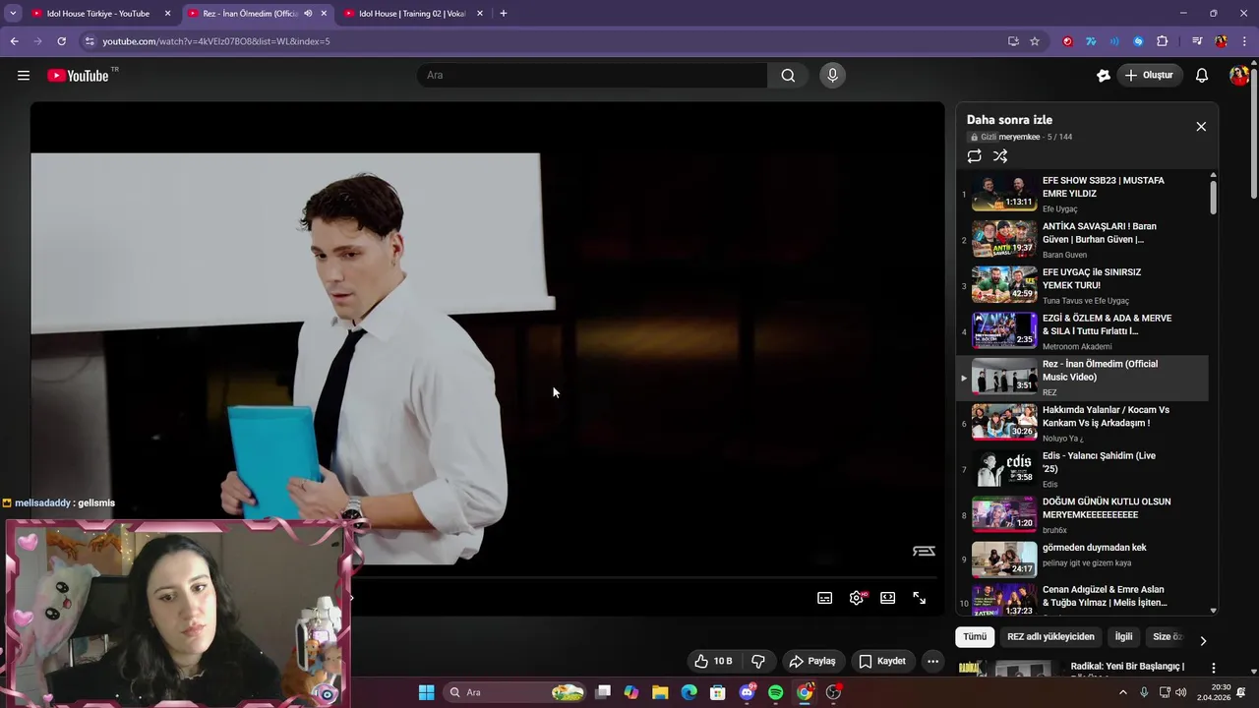
Task: Click the Paylaş share button
Action: click(812, 661)
